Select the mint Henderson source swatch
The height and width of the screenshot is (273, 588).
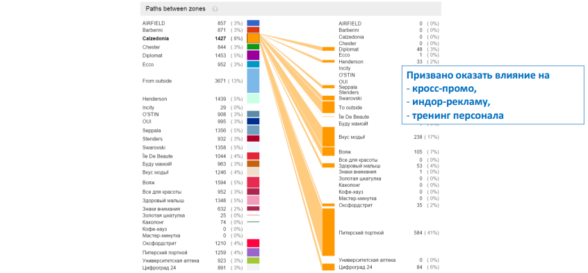point(253,99)
